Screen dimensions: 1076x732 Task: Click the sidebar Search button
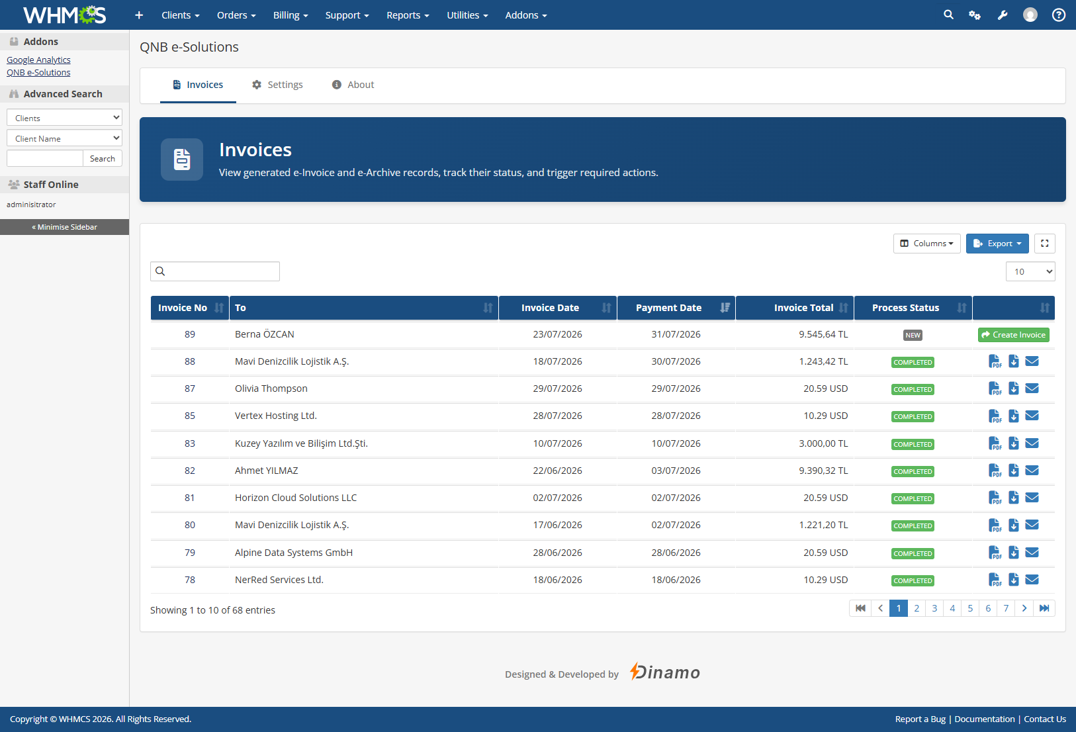coord(103,159)
